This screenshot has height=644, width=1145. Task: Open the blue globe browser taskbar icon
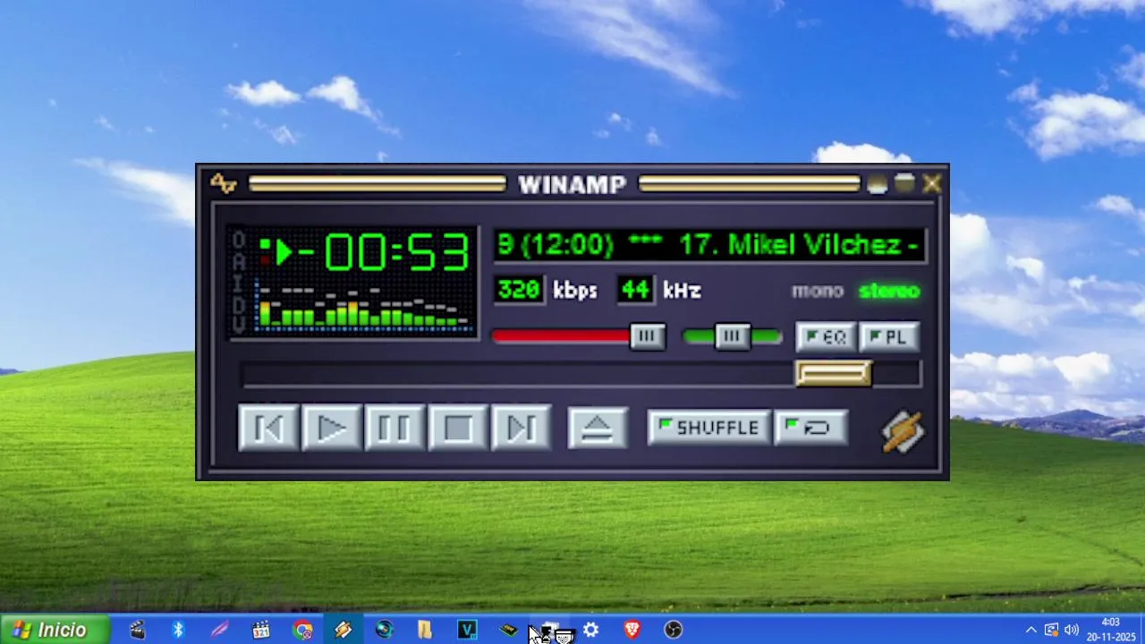(385, 630)
